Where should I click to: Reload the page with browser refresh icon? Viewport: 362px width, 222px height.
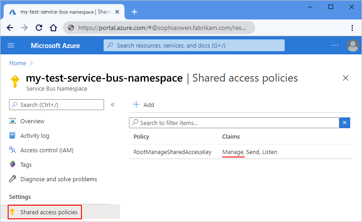click(x=39, y=28)
